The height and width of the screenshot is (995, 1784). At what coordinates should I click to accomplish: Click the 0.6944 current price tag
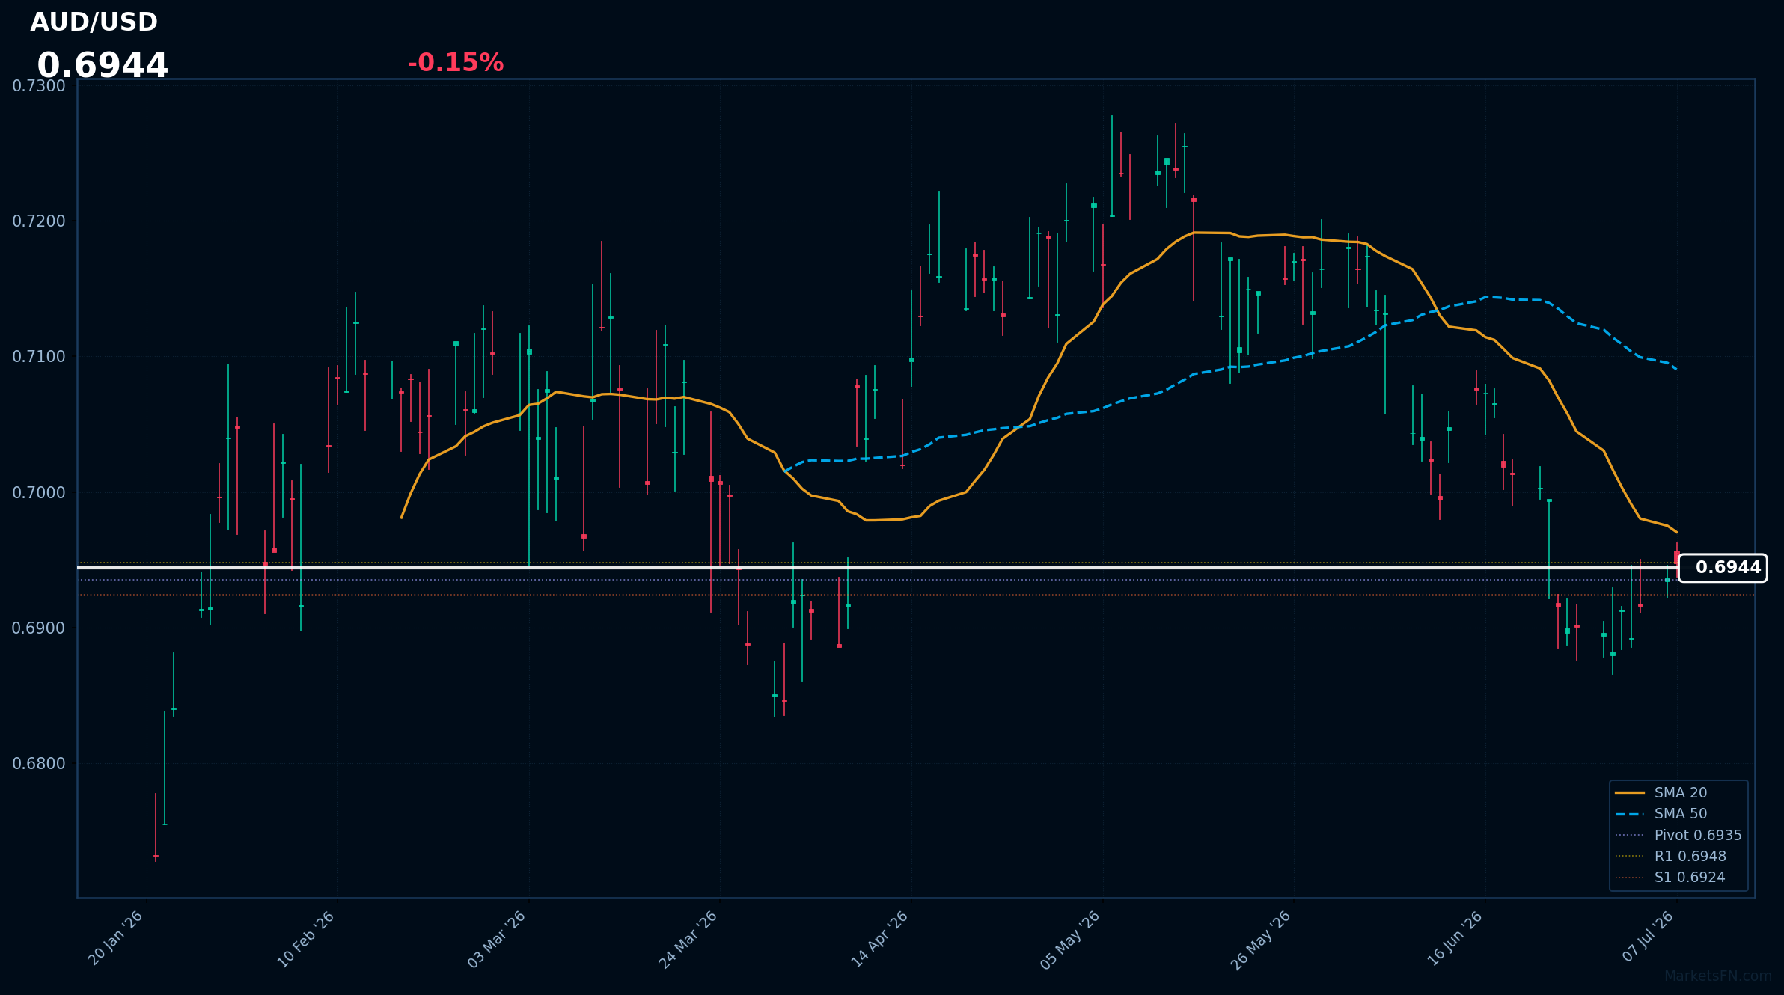[1723, 568]
